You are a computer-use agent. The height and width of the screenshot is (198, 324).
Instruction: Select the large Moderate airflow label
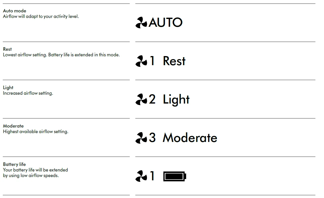click(190, 138)
